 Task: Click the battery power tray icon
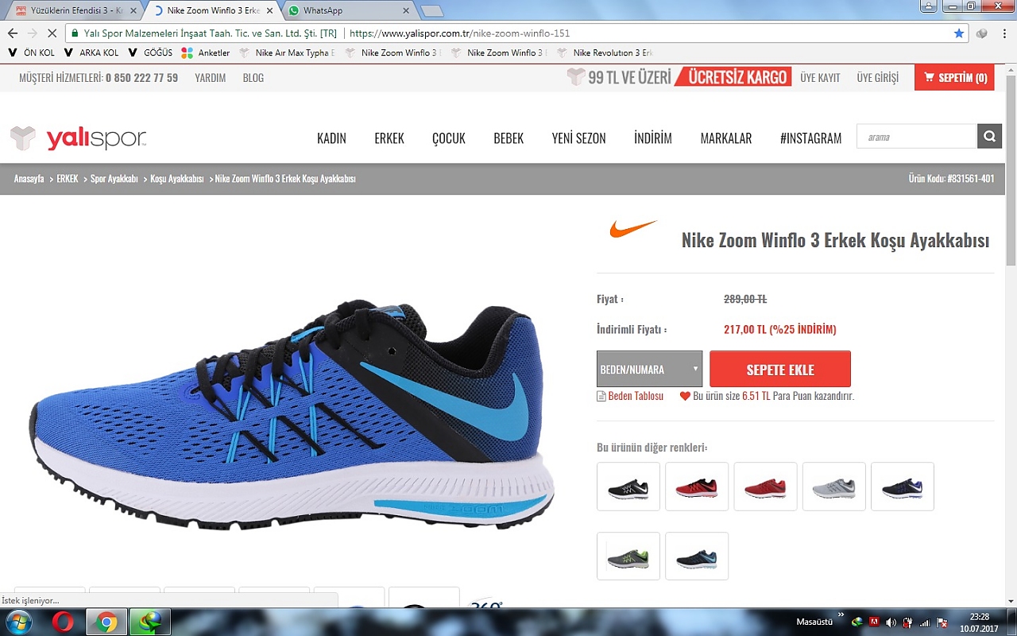pyautogui.click(x=907, y=622)
